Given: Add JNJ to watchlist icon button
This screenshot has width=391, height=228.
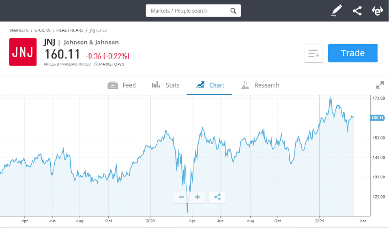Looking at the screenshot, I should tap(314, 53).
